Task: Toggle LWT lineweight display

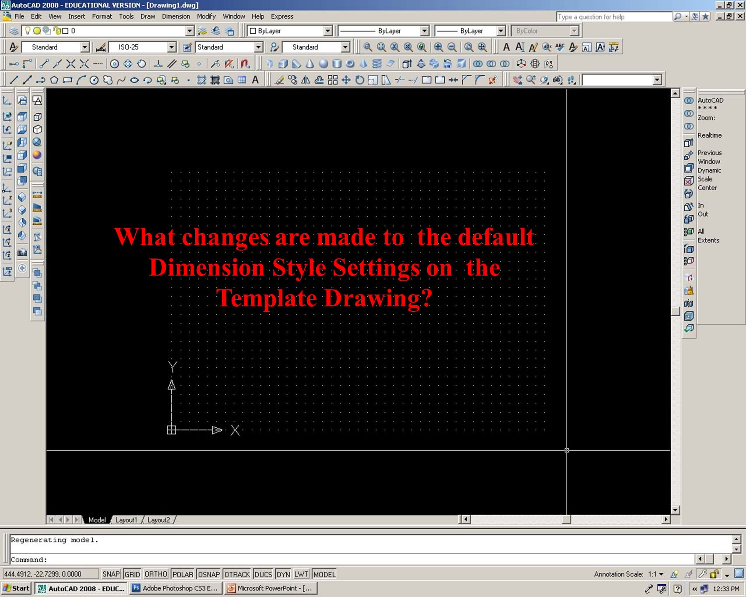Action: click(301, 574)
